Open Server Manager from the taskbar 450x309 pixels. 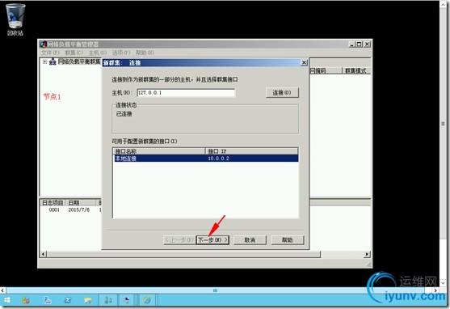(48, 300)
